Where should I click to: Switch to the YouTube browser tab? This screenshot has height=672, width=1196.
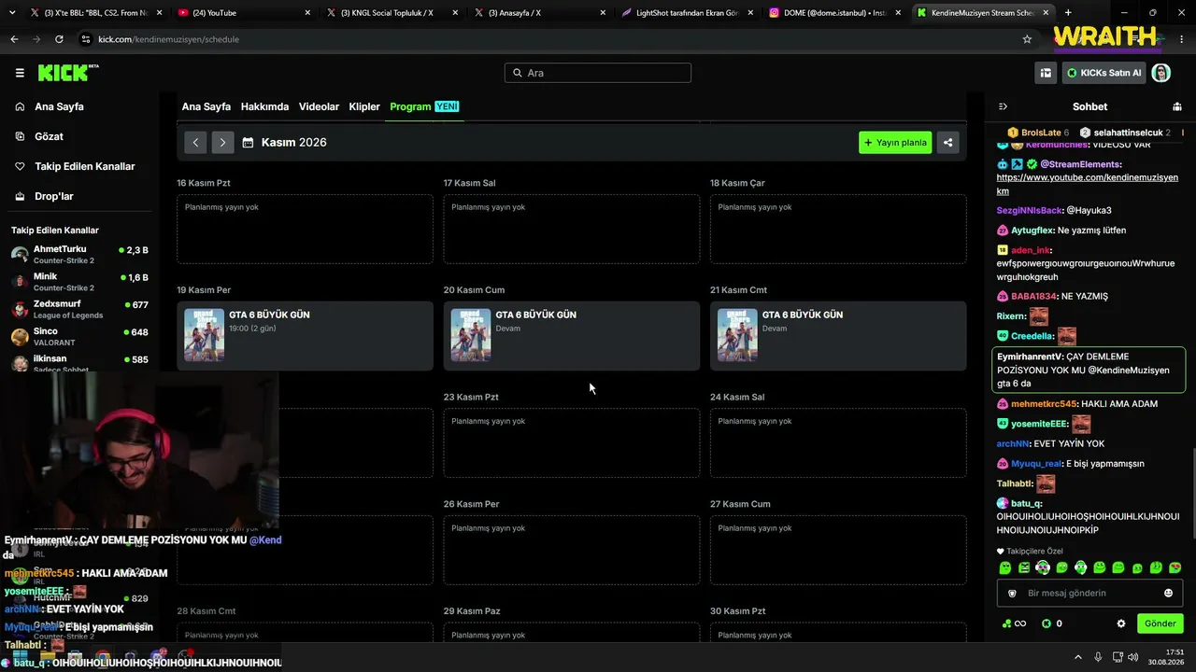[x=243, y=13]
